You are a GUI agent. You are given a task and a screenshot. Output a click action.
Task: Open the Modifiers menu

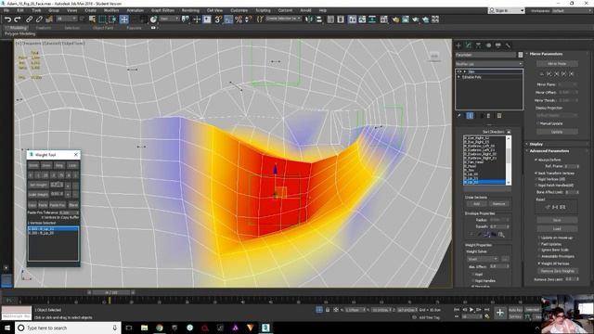tap(111, 10)
